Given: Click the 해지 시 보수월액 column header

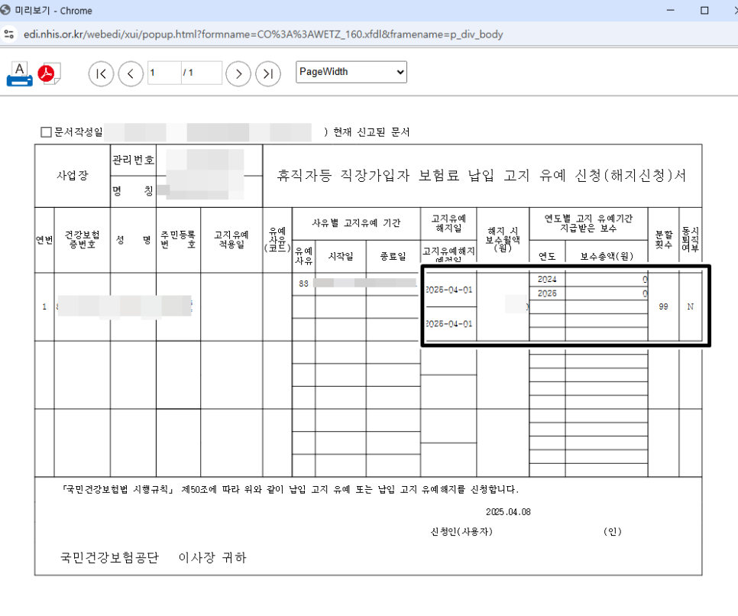Looking at the screenshot, I should coord(503,239).
